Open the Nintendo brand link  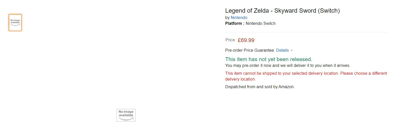click(x=239, y=18)
